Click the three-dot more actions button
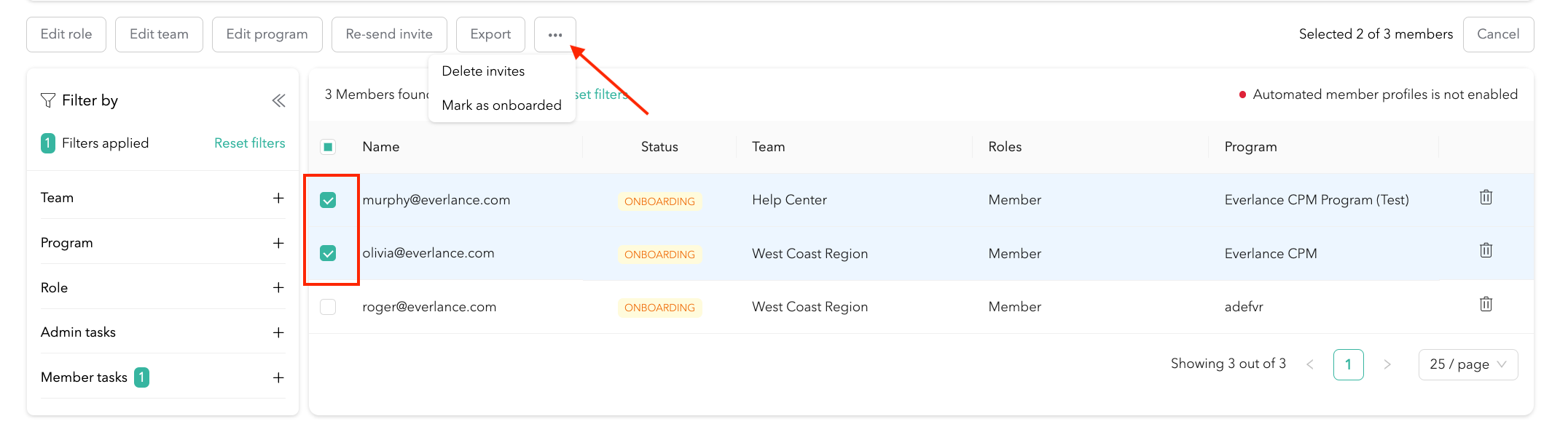 coord(554,35)
